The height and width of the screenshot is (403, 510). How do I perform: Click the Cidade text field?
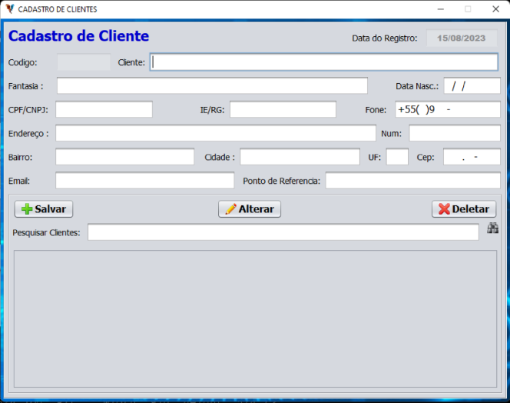click(300, 157)
